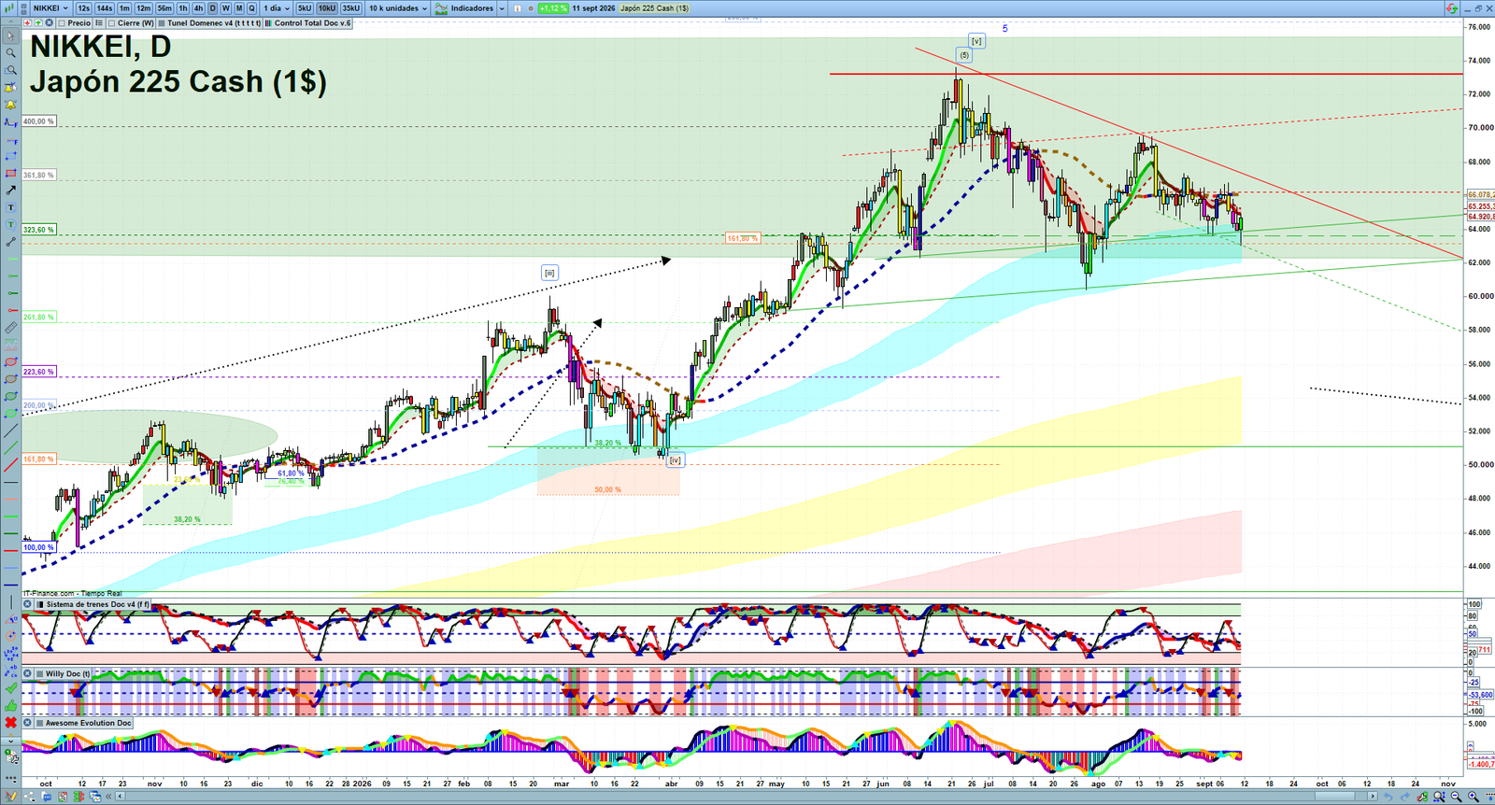Click the 12m timeframe button
Image resolution: width=1495 pixels, height=805 pixels.
pyautogui.click(x=143, y=8)
